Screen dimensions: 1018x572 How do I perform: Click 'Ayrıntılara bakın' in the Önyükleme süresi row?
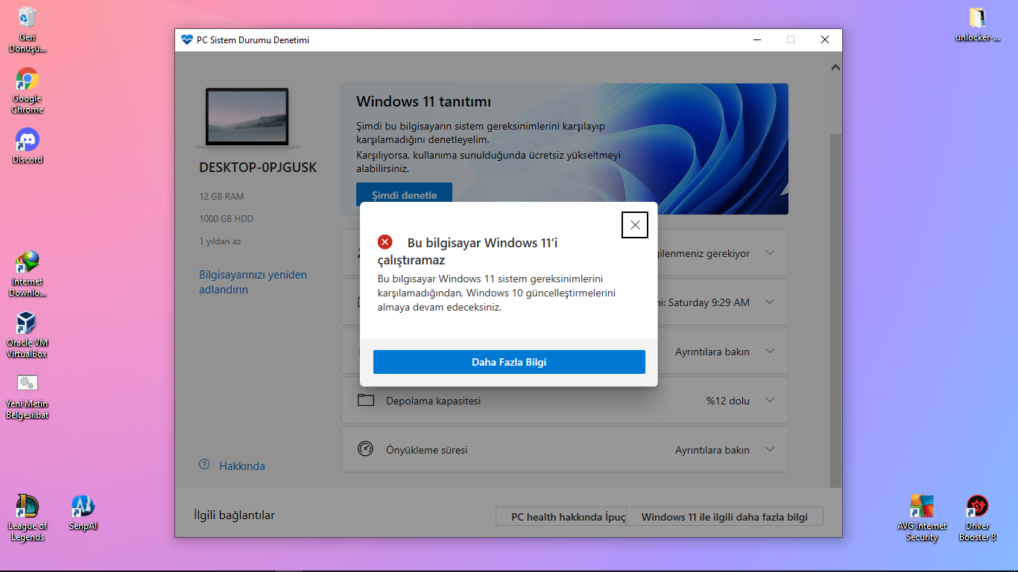712,450
